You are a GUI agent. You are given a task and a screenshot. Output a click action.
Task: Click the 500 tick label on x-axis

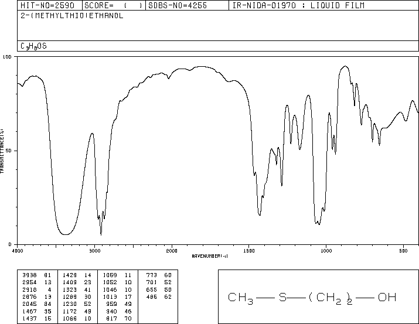click(x=403, y=251)
